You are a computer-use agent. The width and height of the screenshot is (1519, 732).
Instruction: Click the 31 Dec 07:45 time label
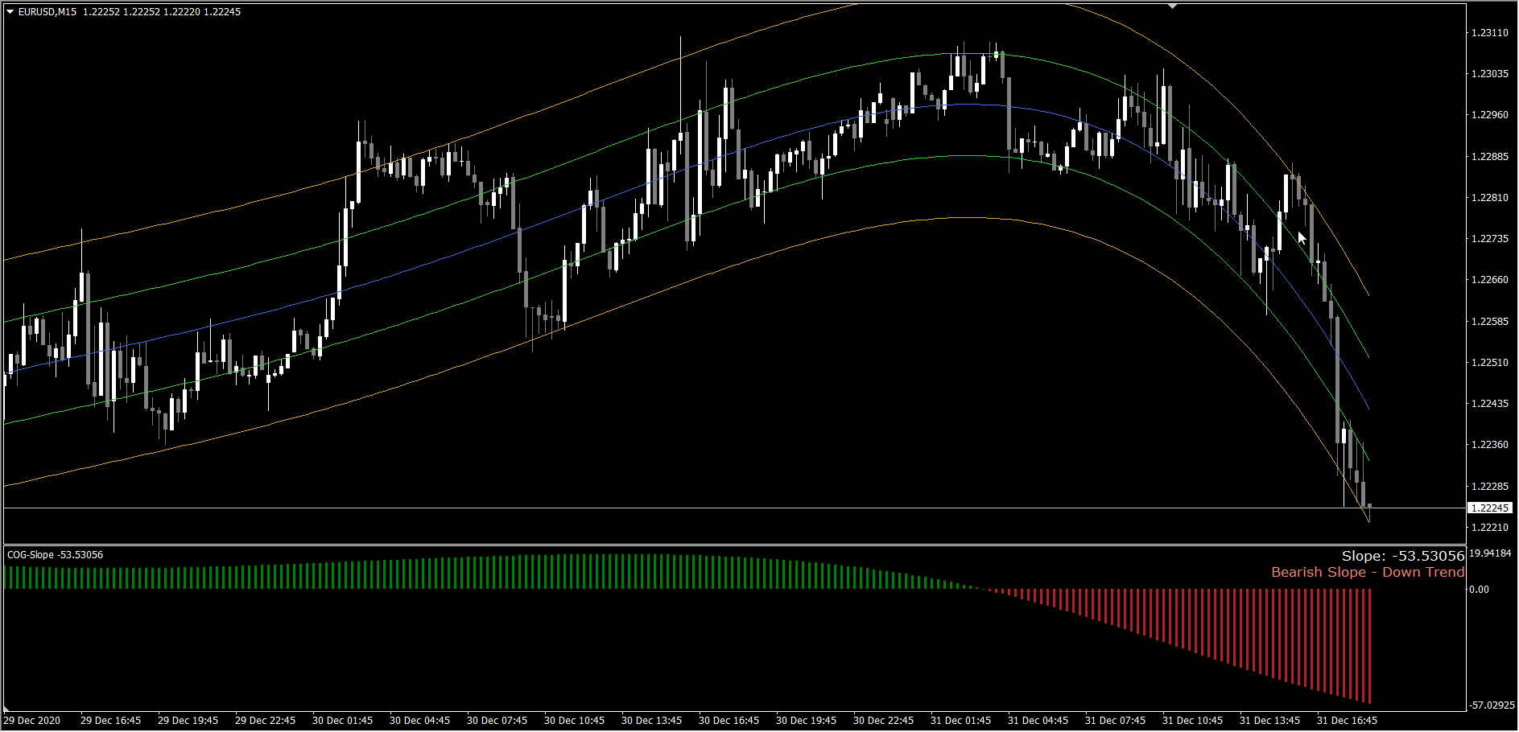point(1116,721)
